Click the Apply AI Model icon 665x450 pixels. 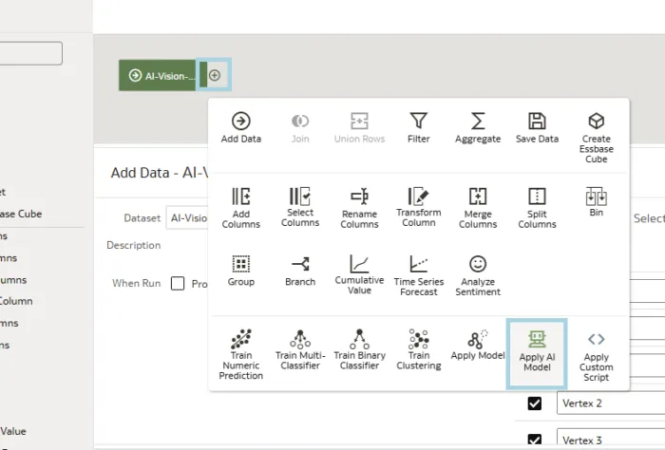coord(537,340)
